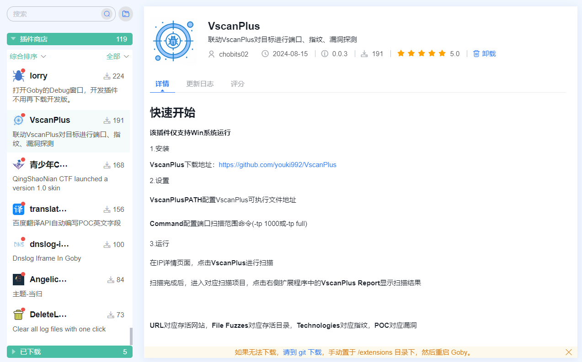Click the lorry bug plugin icon

coord(18,76)
